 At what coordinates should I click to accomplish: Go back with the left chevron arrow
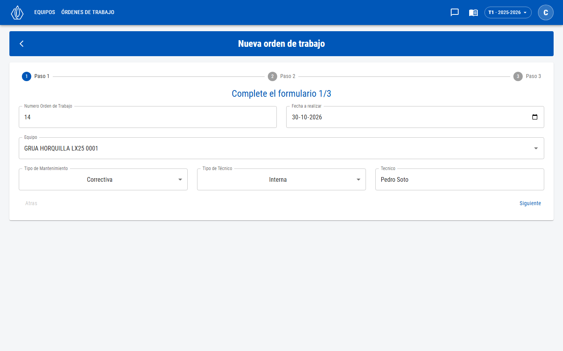[x=22, y=44]
